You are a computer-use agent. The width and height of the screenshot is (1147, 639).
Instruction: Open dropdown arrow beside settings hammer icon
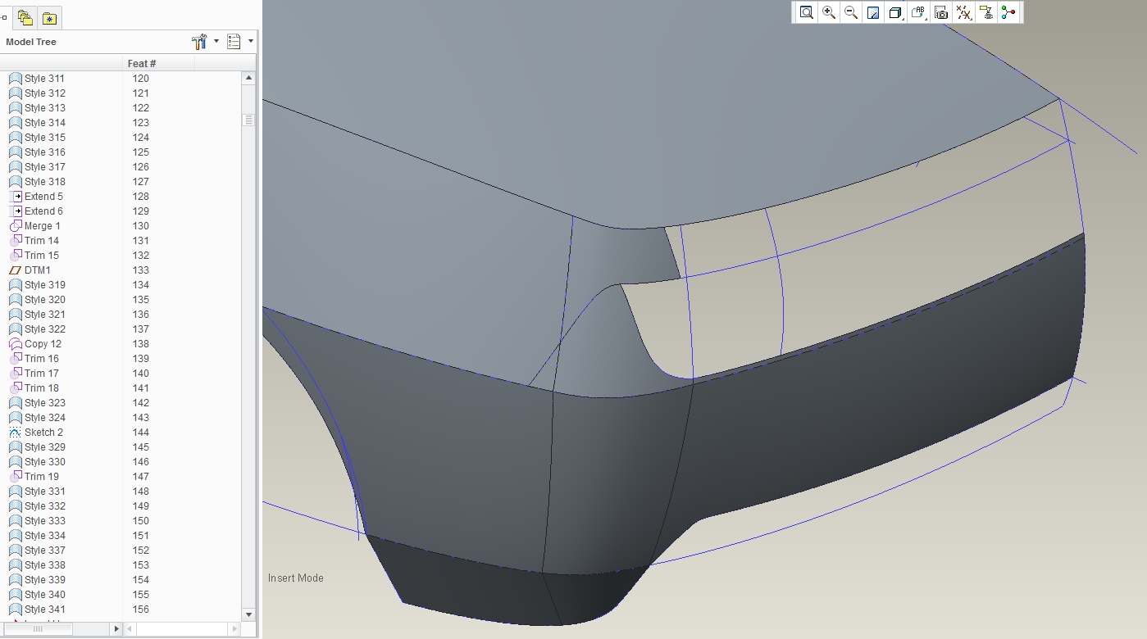216,41
